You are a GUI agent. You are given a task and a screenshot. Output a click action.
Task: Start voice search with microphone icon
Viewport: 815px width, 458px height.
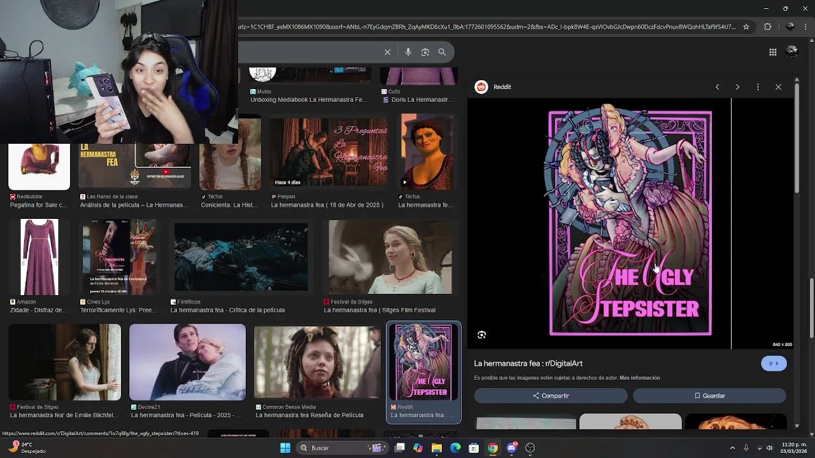click(408, 52)
